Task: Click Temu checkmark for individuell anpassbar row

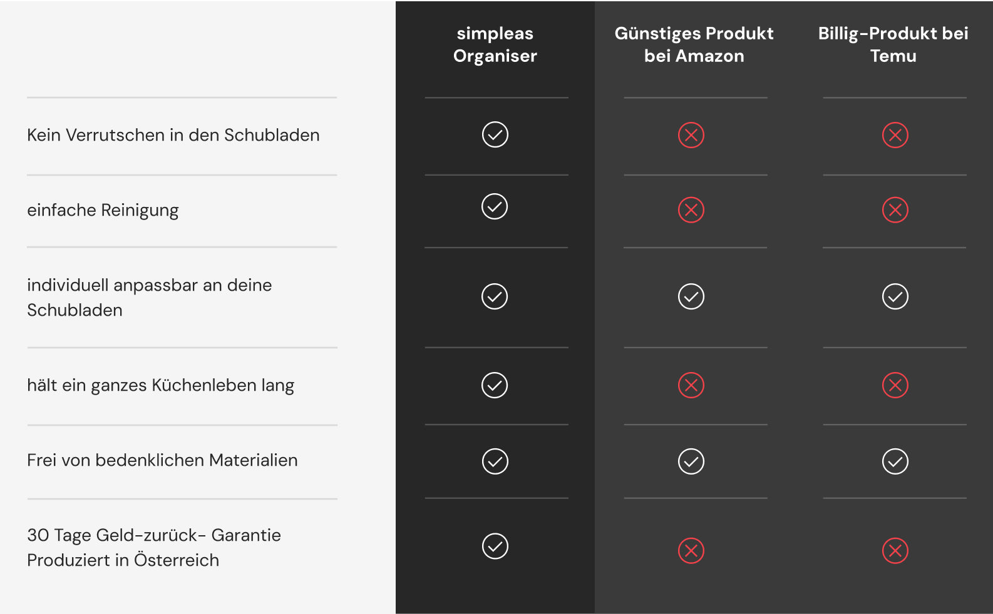Action: pyautogui.click(x=895, y=296)
